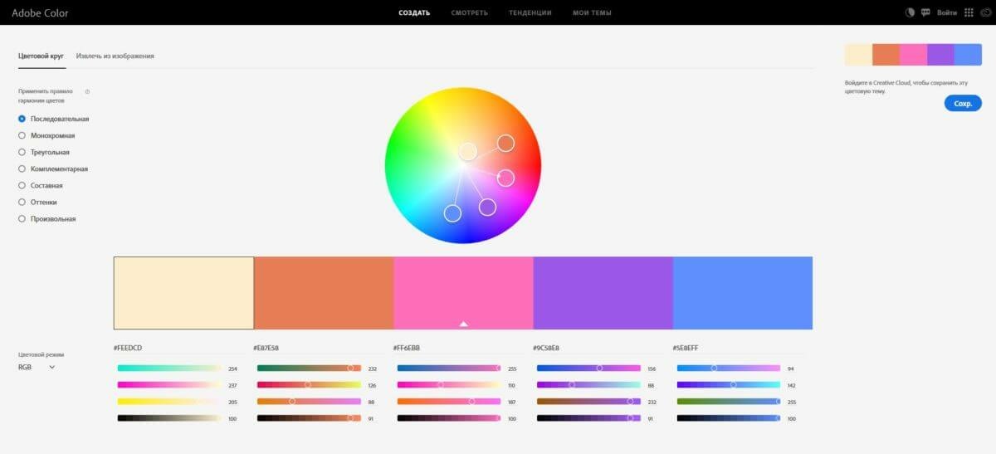Click the base color triangle marker on pink swatch

tap(463, 324)
